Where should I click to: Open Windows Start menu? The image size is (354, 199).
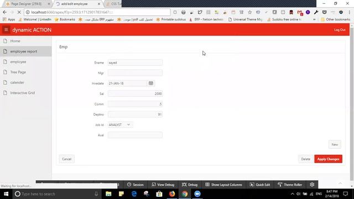click(x=6, y=194)
